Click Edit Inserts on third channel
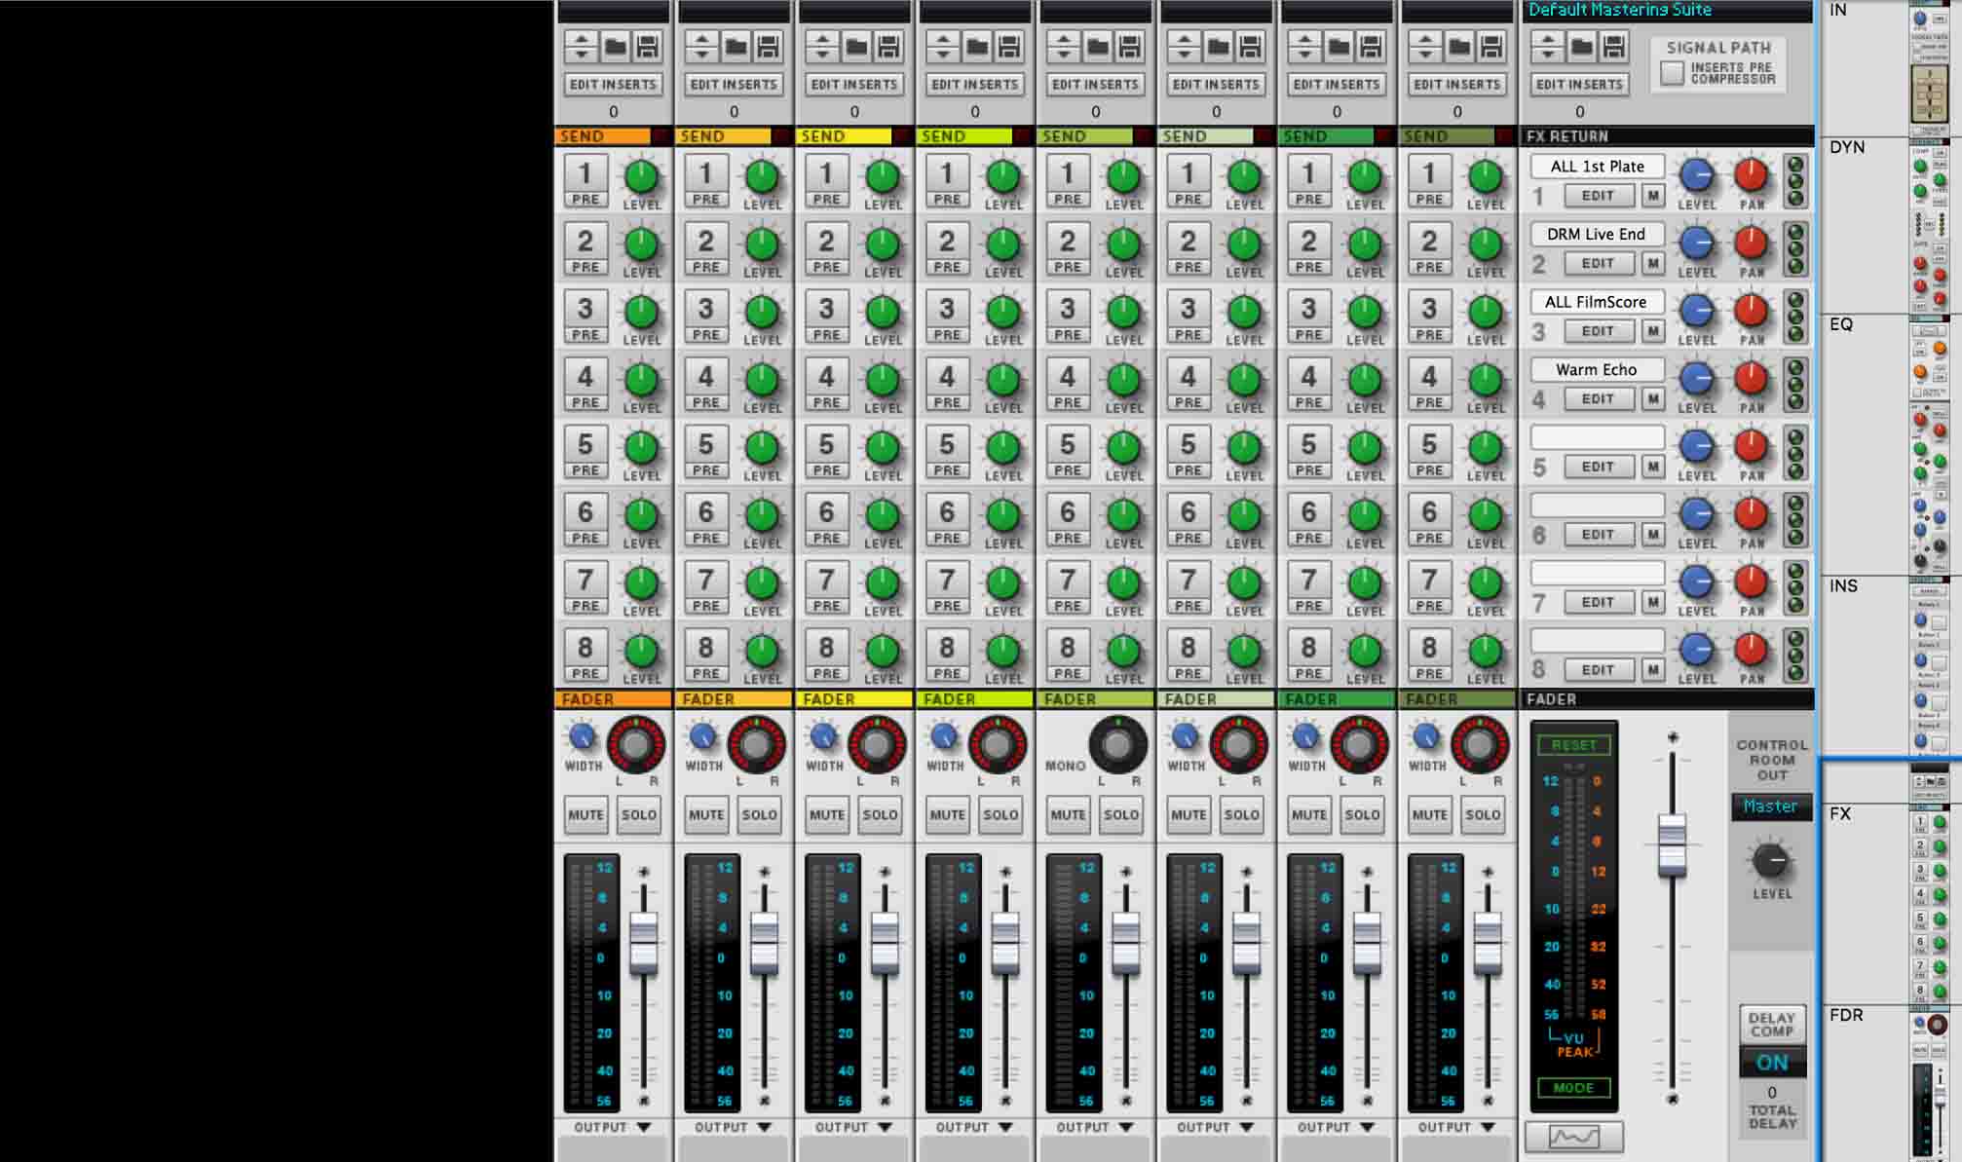1962x1162 pixels. pyautogui.click(x=854, y=85)
